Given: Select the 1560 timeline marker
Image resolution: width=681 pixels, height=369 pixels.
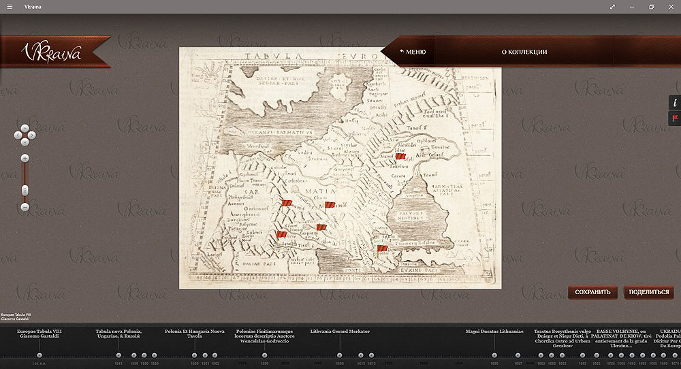Looking at the screenshot, I should 195,355.
